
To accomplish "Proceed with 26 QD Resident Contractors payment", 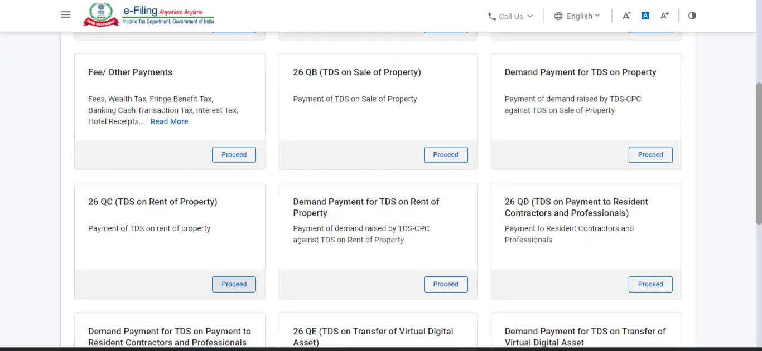I will tap(650, 284).
